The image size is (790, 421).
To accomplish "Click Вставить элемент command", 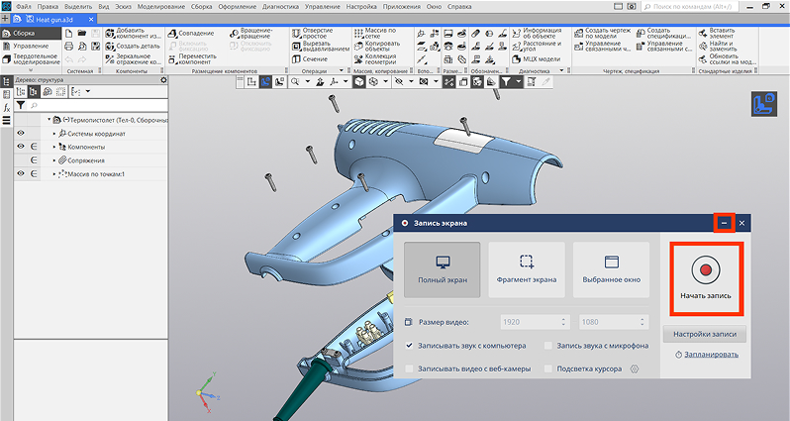I will (717, 34).
